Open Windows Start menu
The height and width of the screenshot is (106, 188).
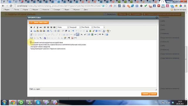4,102
